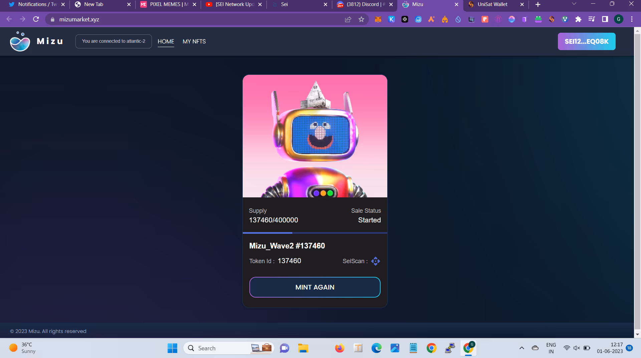Toggle muted volume in system tray
This screenshot has height=358, width=641.
(577, 348)
